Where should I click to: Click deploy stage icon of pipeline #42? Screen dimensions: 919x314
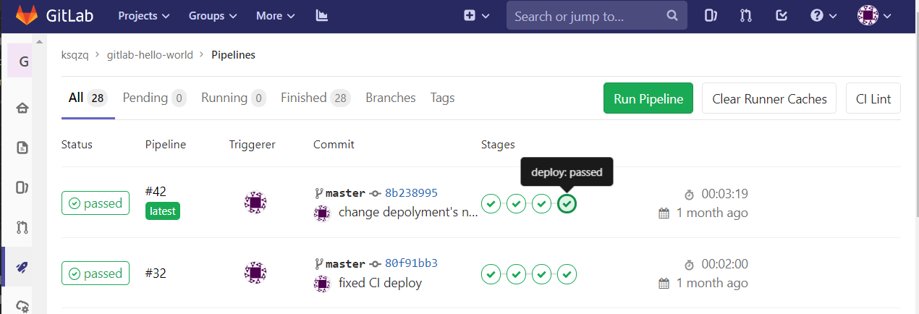click(x=567, y=204)
